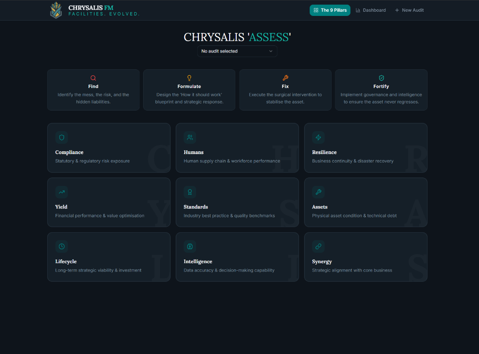Click the CHRYSALIS 'ASSESS' page heading
Viewport: 479px width, 354px height.
click(237, 37)
